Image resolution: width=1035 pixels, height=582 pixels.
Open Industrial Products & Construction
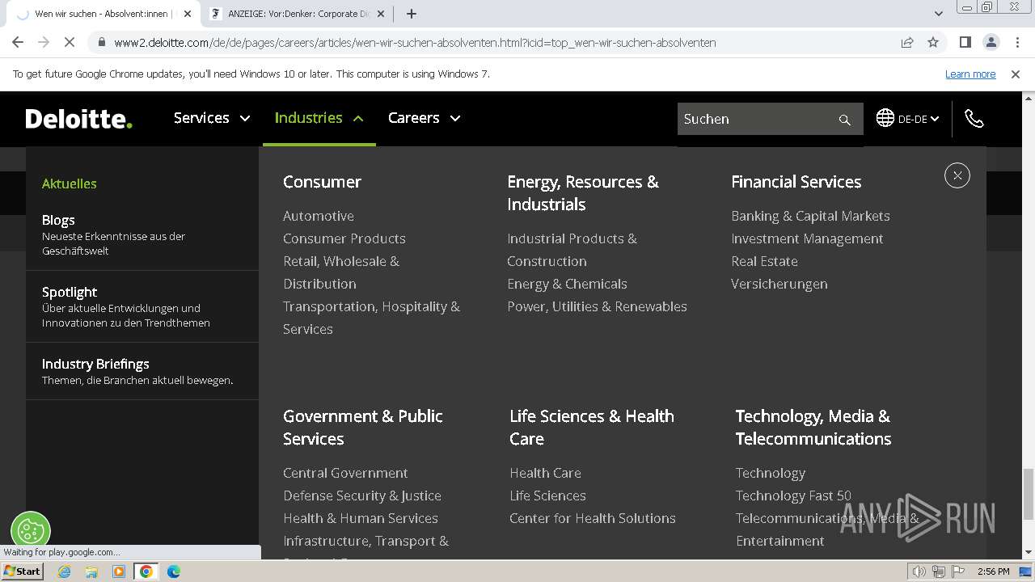point(572,250)
